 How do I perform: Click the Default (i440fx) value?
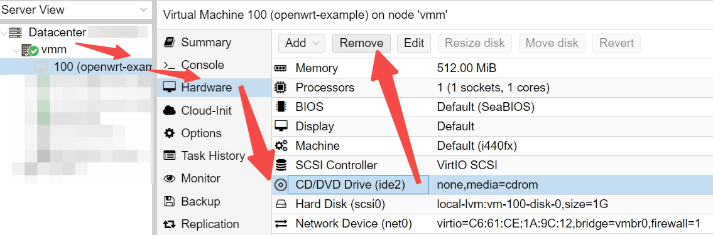tap(477, 145)
